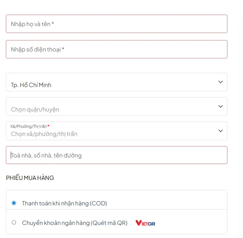Select the COD payment radio button

[x=14, y=203]
